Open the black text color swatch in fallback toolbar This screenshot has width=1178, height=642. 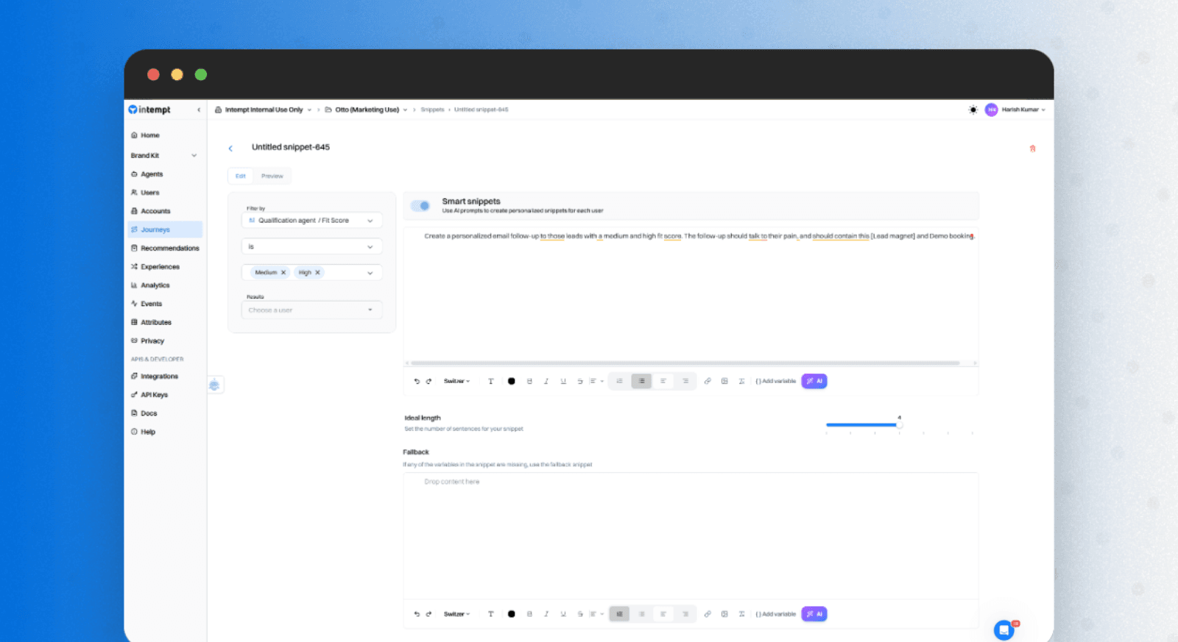pos(511,614)
